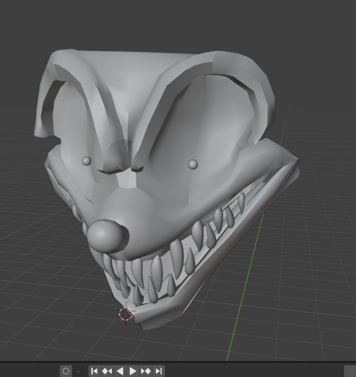This screenshot has height=377, width=356.
Task: Play the animation in reverse
Action: [x=120, y=371]
